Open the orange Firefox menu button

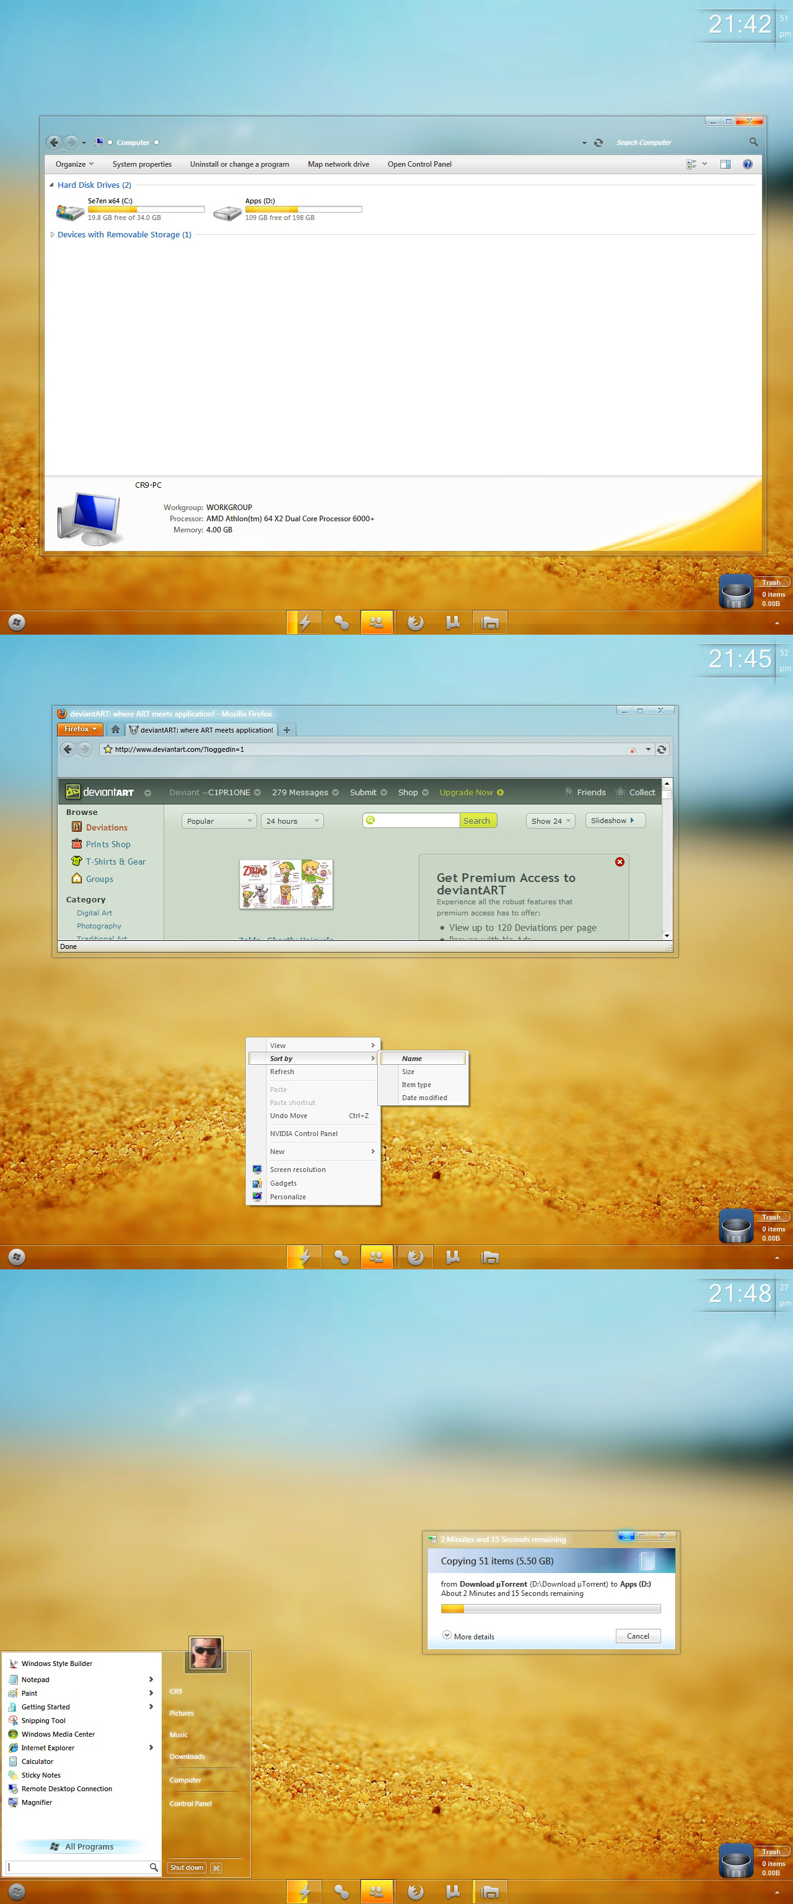click(x=79, y=729)
